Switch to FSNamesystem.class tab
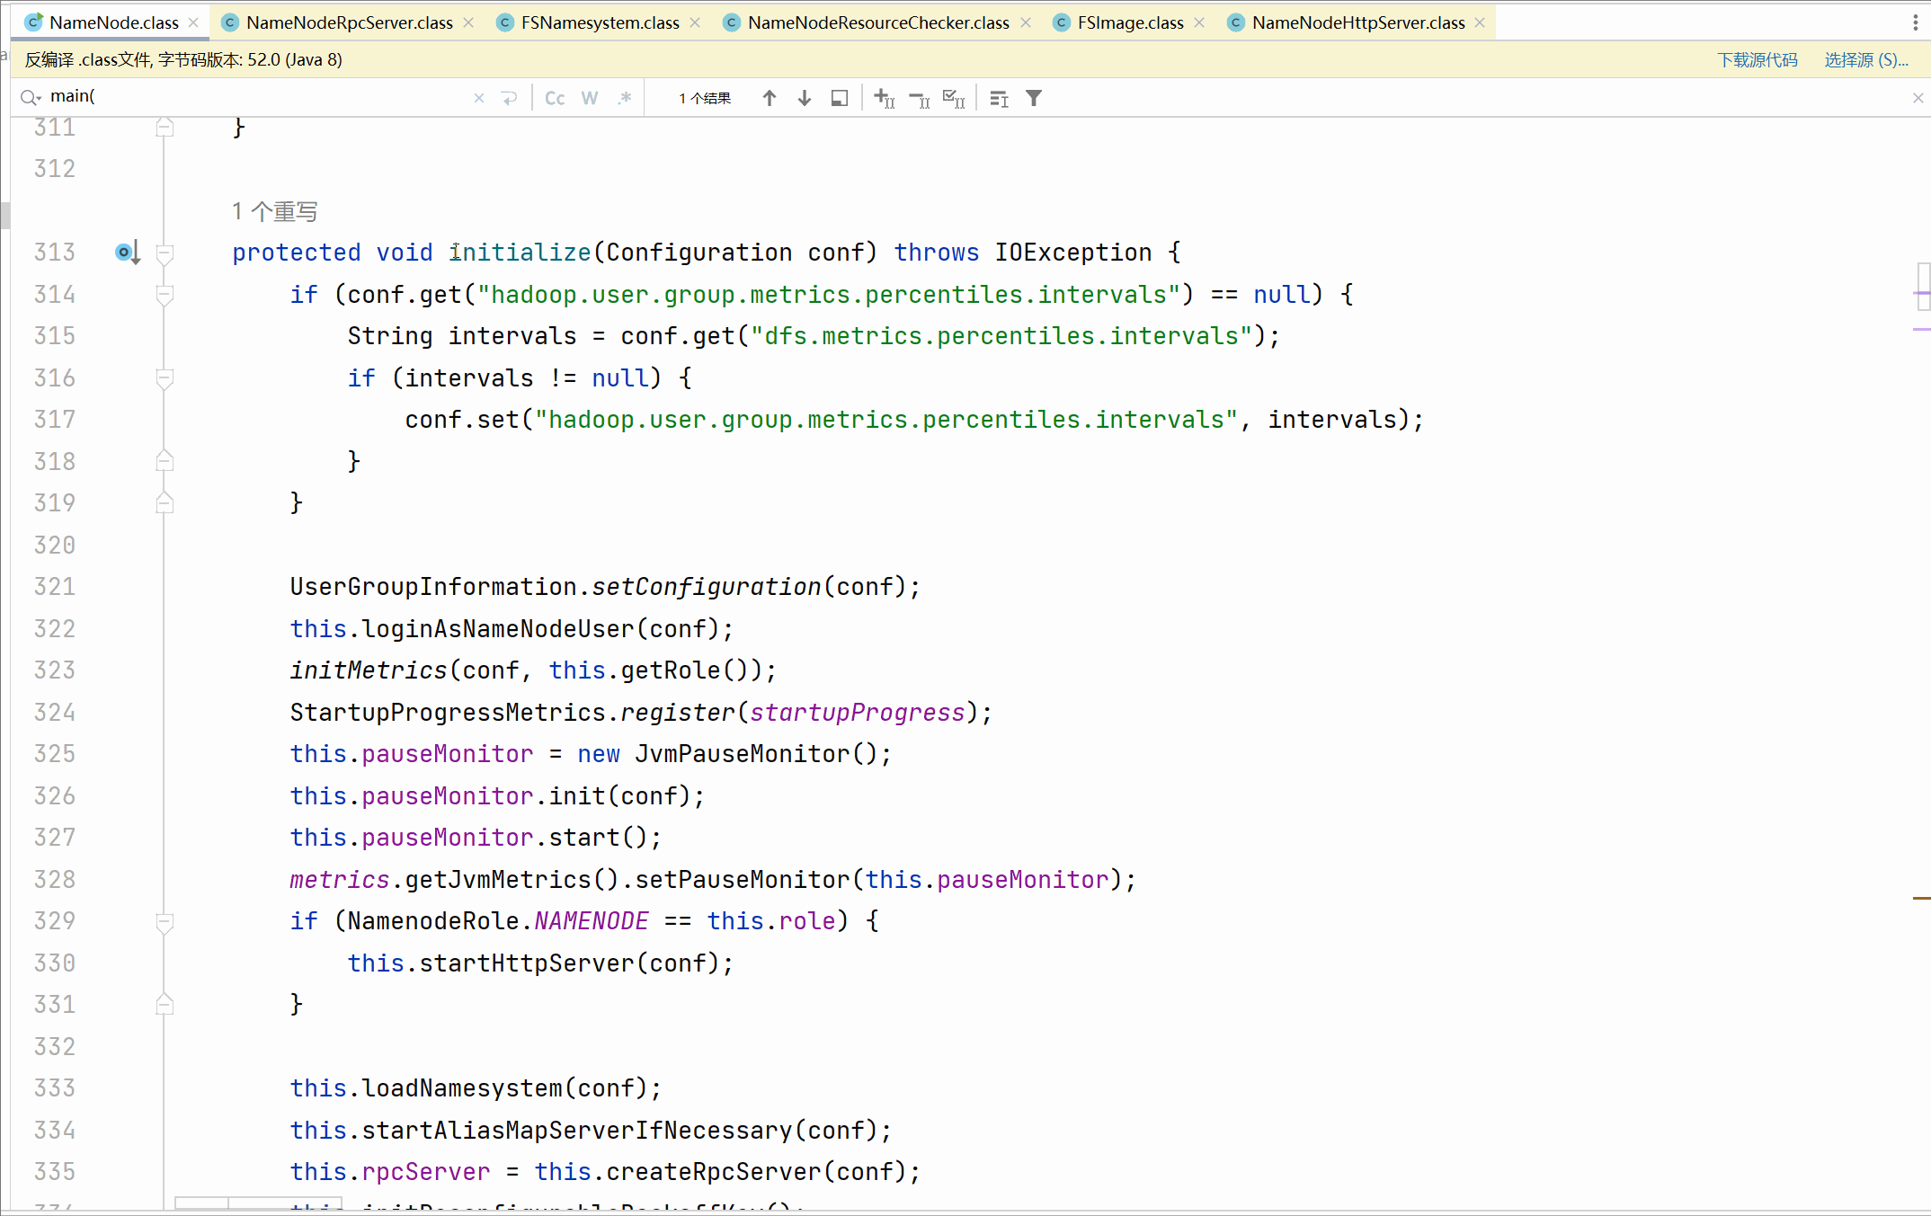This screenshot has height=1216, width=1931. click(x=600, y=22)
